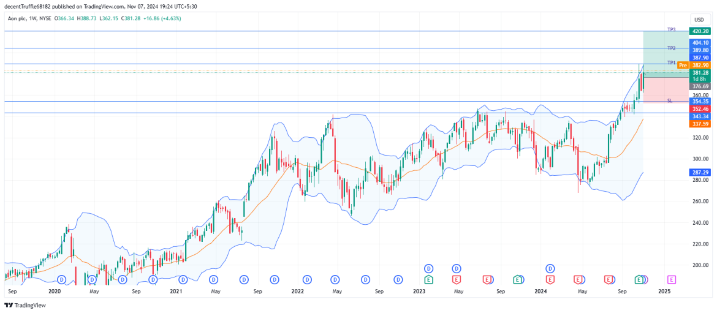This screenshot has width=717, height=313.
Task: Click the 381.28 current price label
Action: pos(699,72)
